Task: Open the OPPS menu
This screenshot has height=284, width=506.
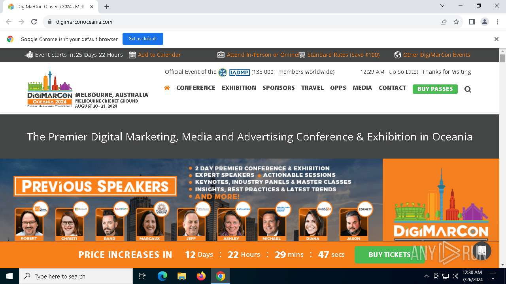Action: click(x=338, y=88)
